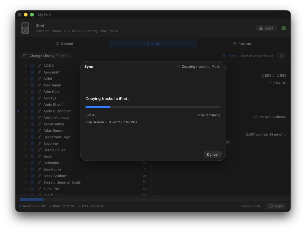The image size is (306, 232).
Task: Expand the Backstreet Boys artist row
Action: (x=26, y=137)
